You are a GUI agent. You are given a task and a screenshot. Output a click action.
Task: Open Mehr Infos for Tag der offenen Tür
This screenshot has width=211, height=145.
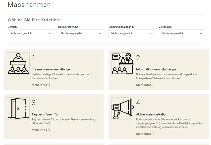pyautogui.click(x=39, y=130)
